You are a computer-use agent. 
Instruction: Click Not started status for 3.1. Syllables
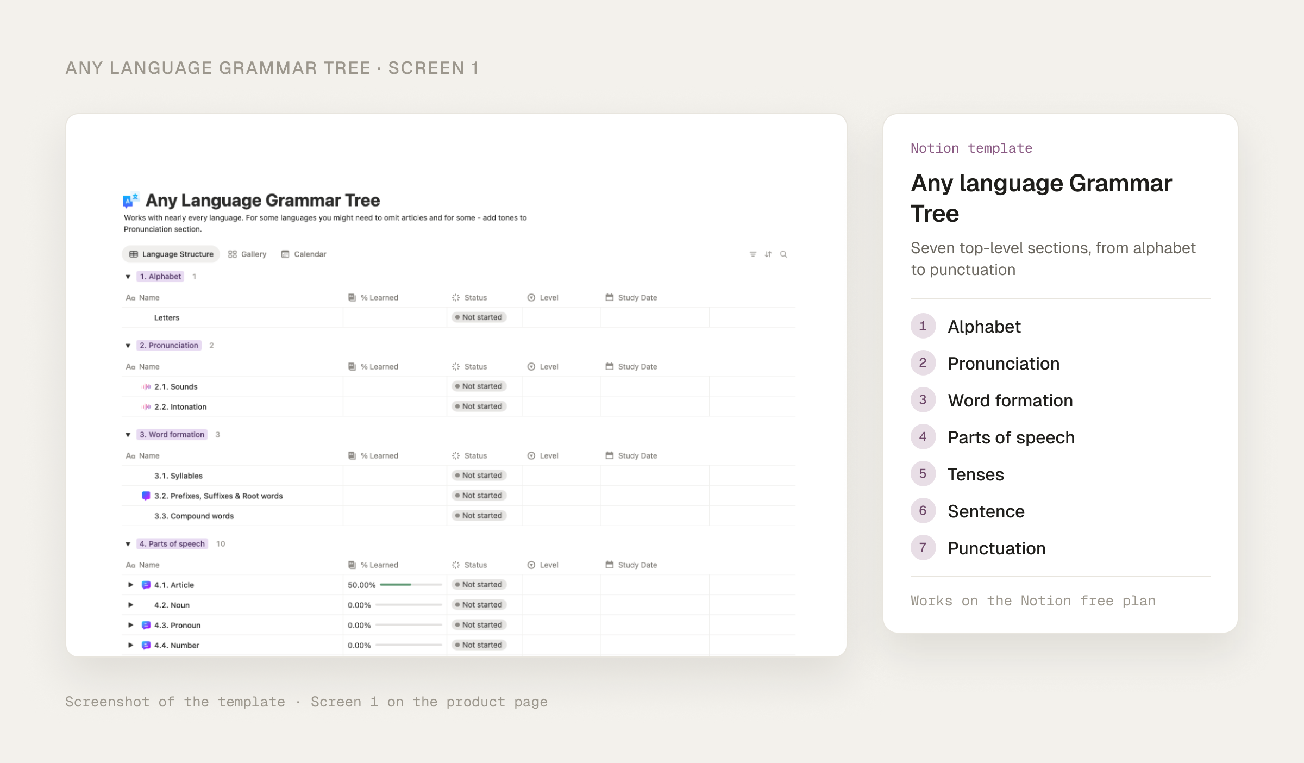[479, 476]
